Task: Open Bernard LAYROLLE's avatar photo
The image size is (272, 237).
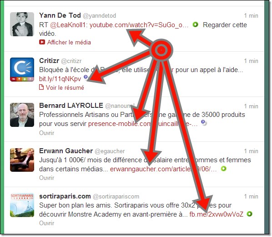Action: pyautogui.click(x=22, y=115)
